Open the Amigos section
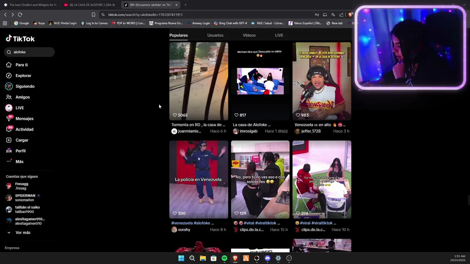Screen dimensions: 470x264 [18, 97]
